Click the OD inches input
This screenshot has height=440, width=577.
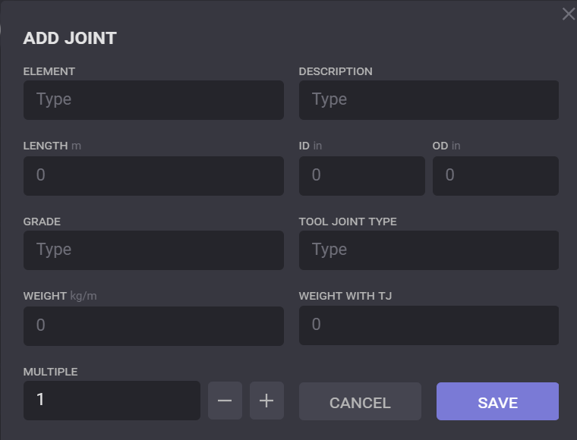495,175
